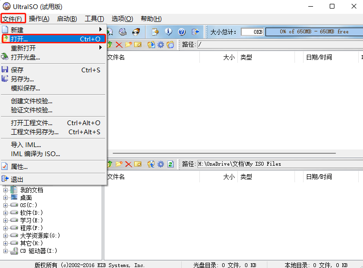Expand the 大学资源库(G:) drive node
Image resolution: width=363 pixels, height=268 pixels.
tap(5, 236)
